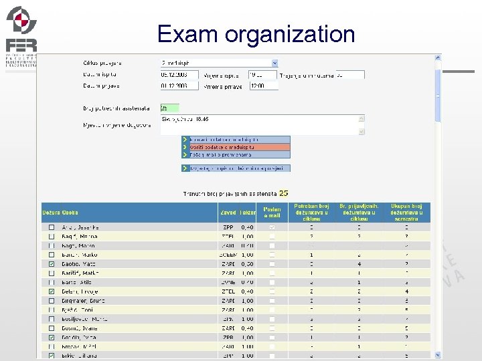Click the text area scroll-up arrow

pos(361,118)
